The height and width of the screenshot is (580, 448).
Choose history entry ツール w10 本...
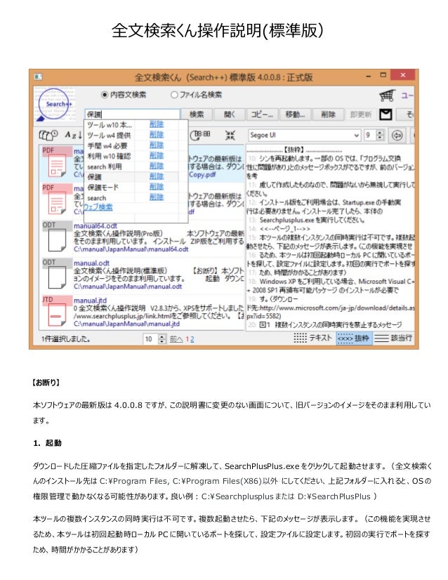click(x=110, y=125)
